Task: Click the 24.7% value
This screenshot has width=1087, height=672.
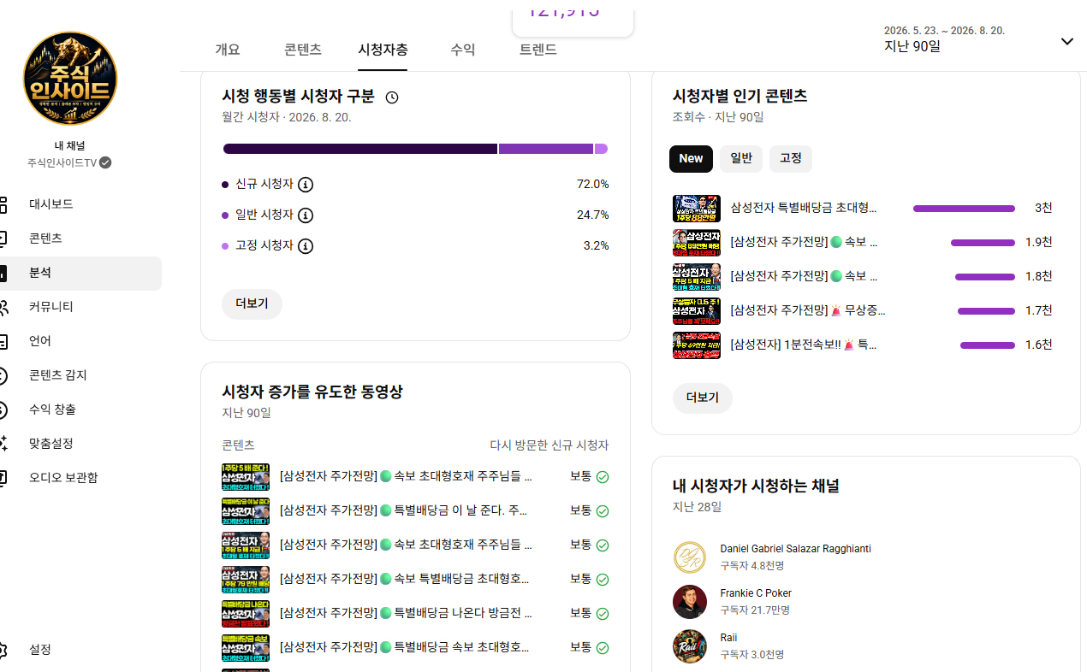Action: tap(592, 215)
